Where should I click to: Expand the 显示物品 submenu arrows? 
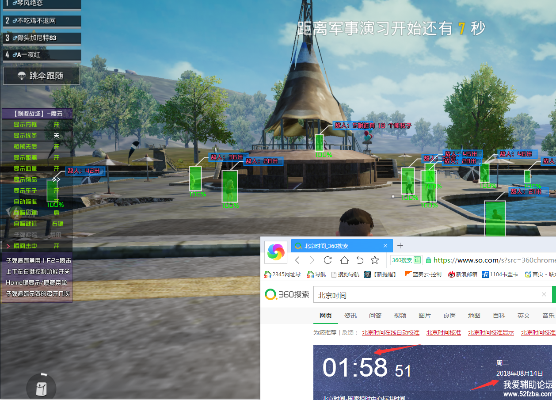pyautogui.click(x=56, y=179)
